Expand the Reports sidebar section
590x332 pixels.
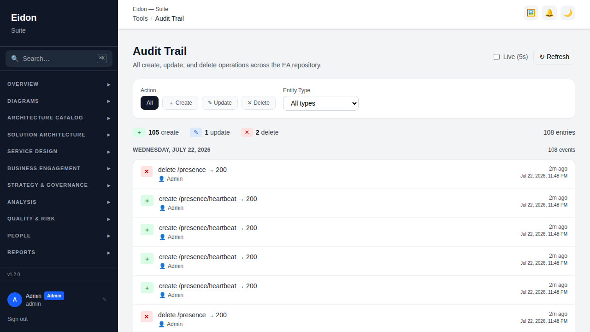[59, 252]
